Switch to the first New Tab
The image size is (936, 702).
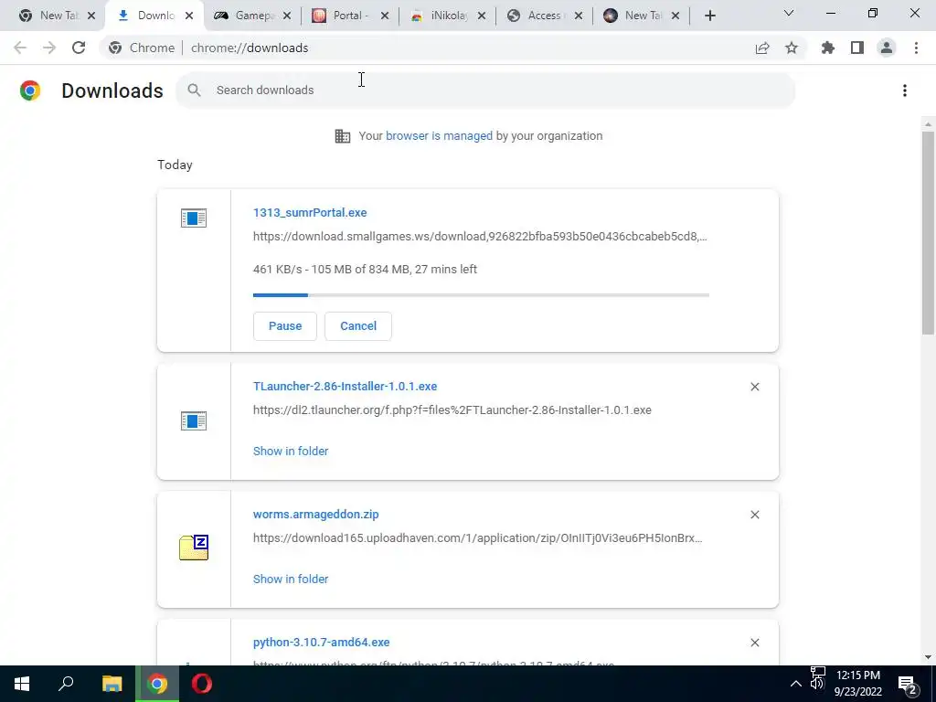coord(56,16)
